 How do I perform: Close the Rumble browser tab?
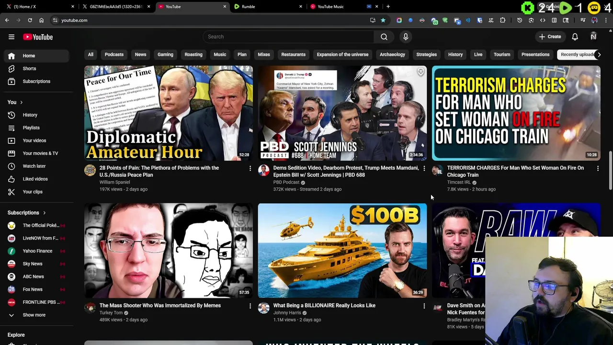tap(301, 7)
